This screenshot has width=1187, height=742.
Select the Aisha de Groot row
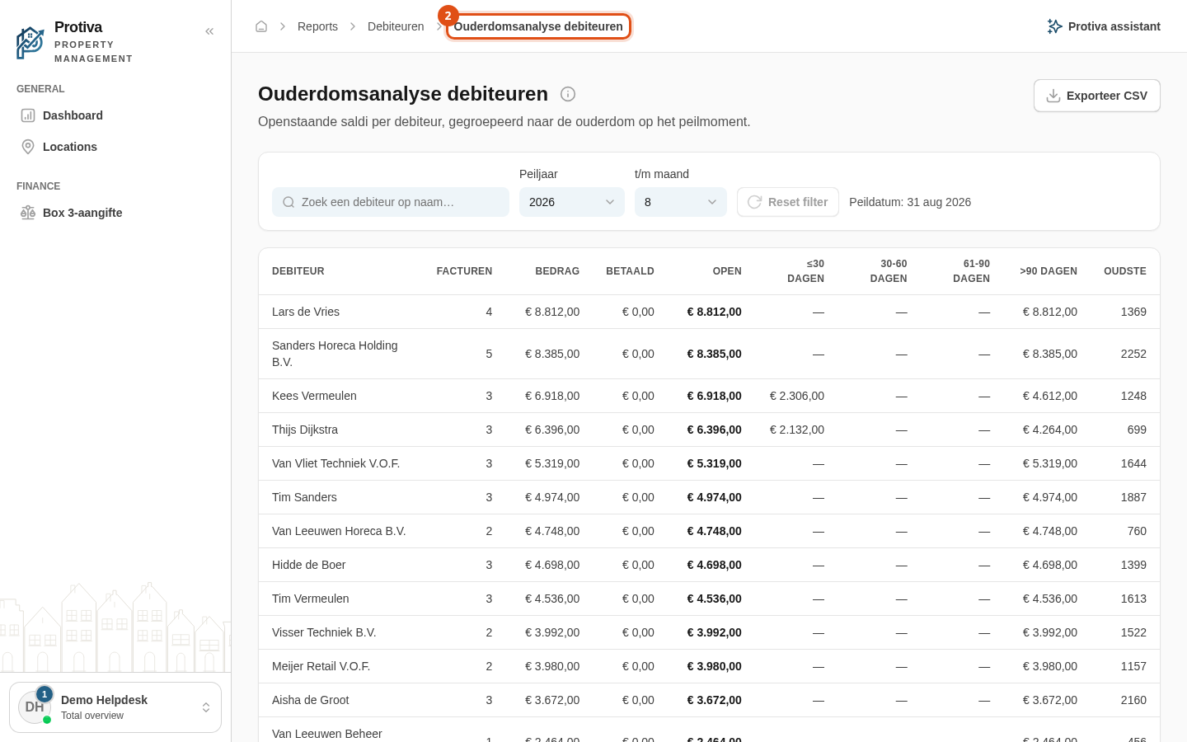(709, 700)
